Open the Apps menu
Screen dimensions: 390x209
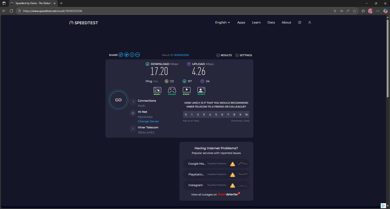click(x=241, y=22)
